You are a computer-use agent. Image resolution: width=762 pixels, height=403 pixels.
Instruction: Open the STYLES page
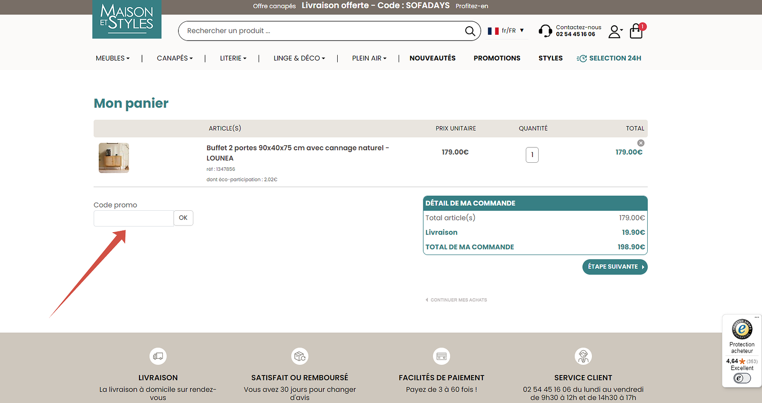coord(551,59)
